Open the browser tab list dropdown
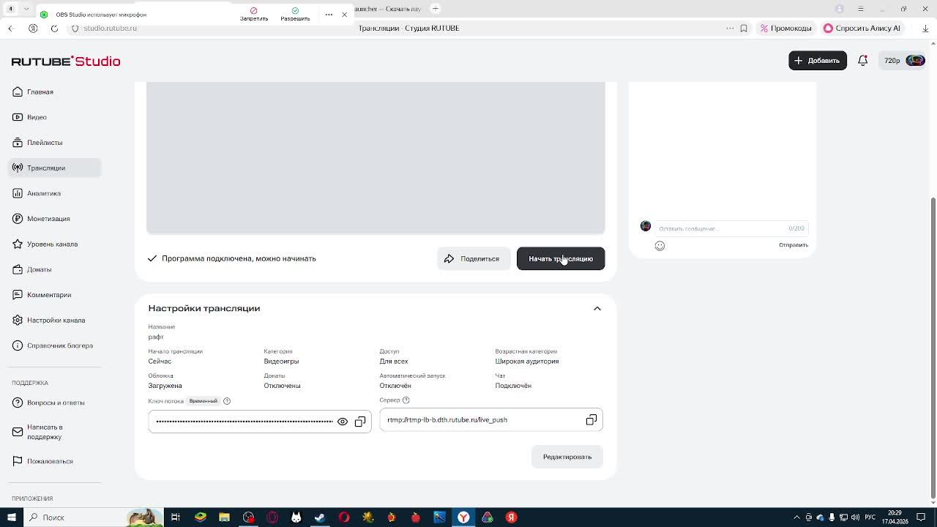Screen dimensions: 937x527 click(x=27, y=9)
